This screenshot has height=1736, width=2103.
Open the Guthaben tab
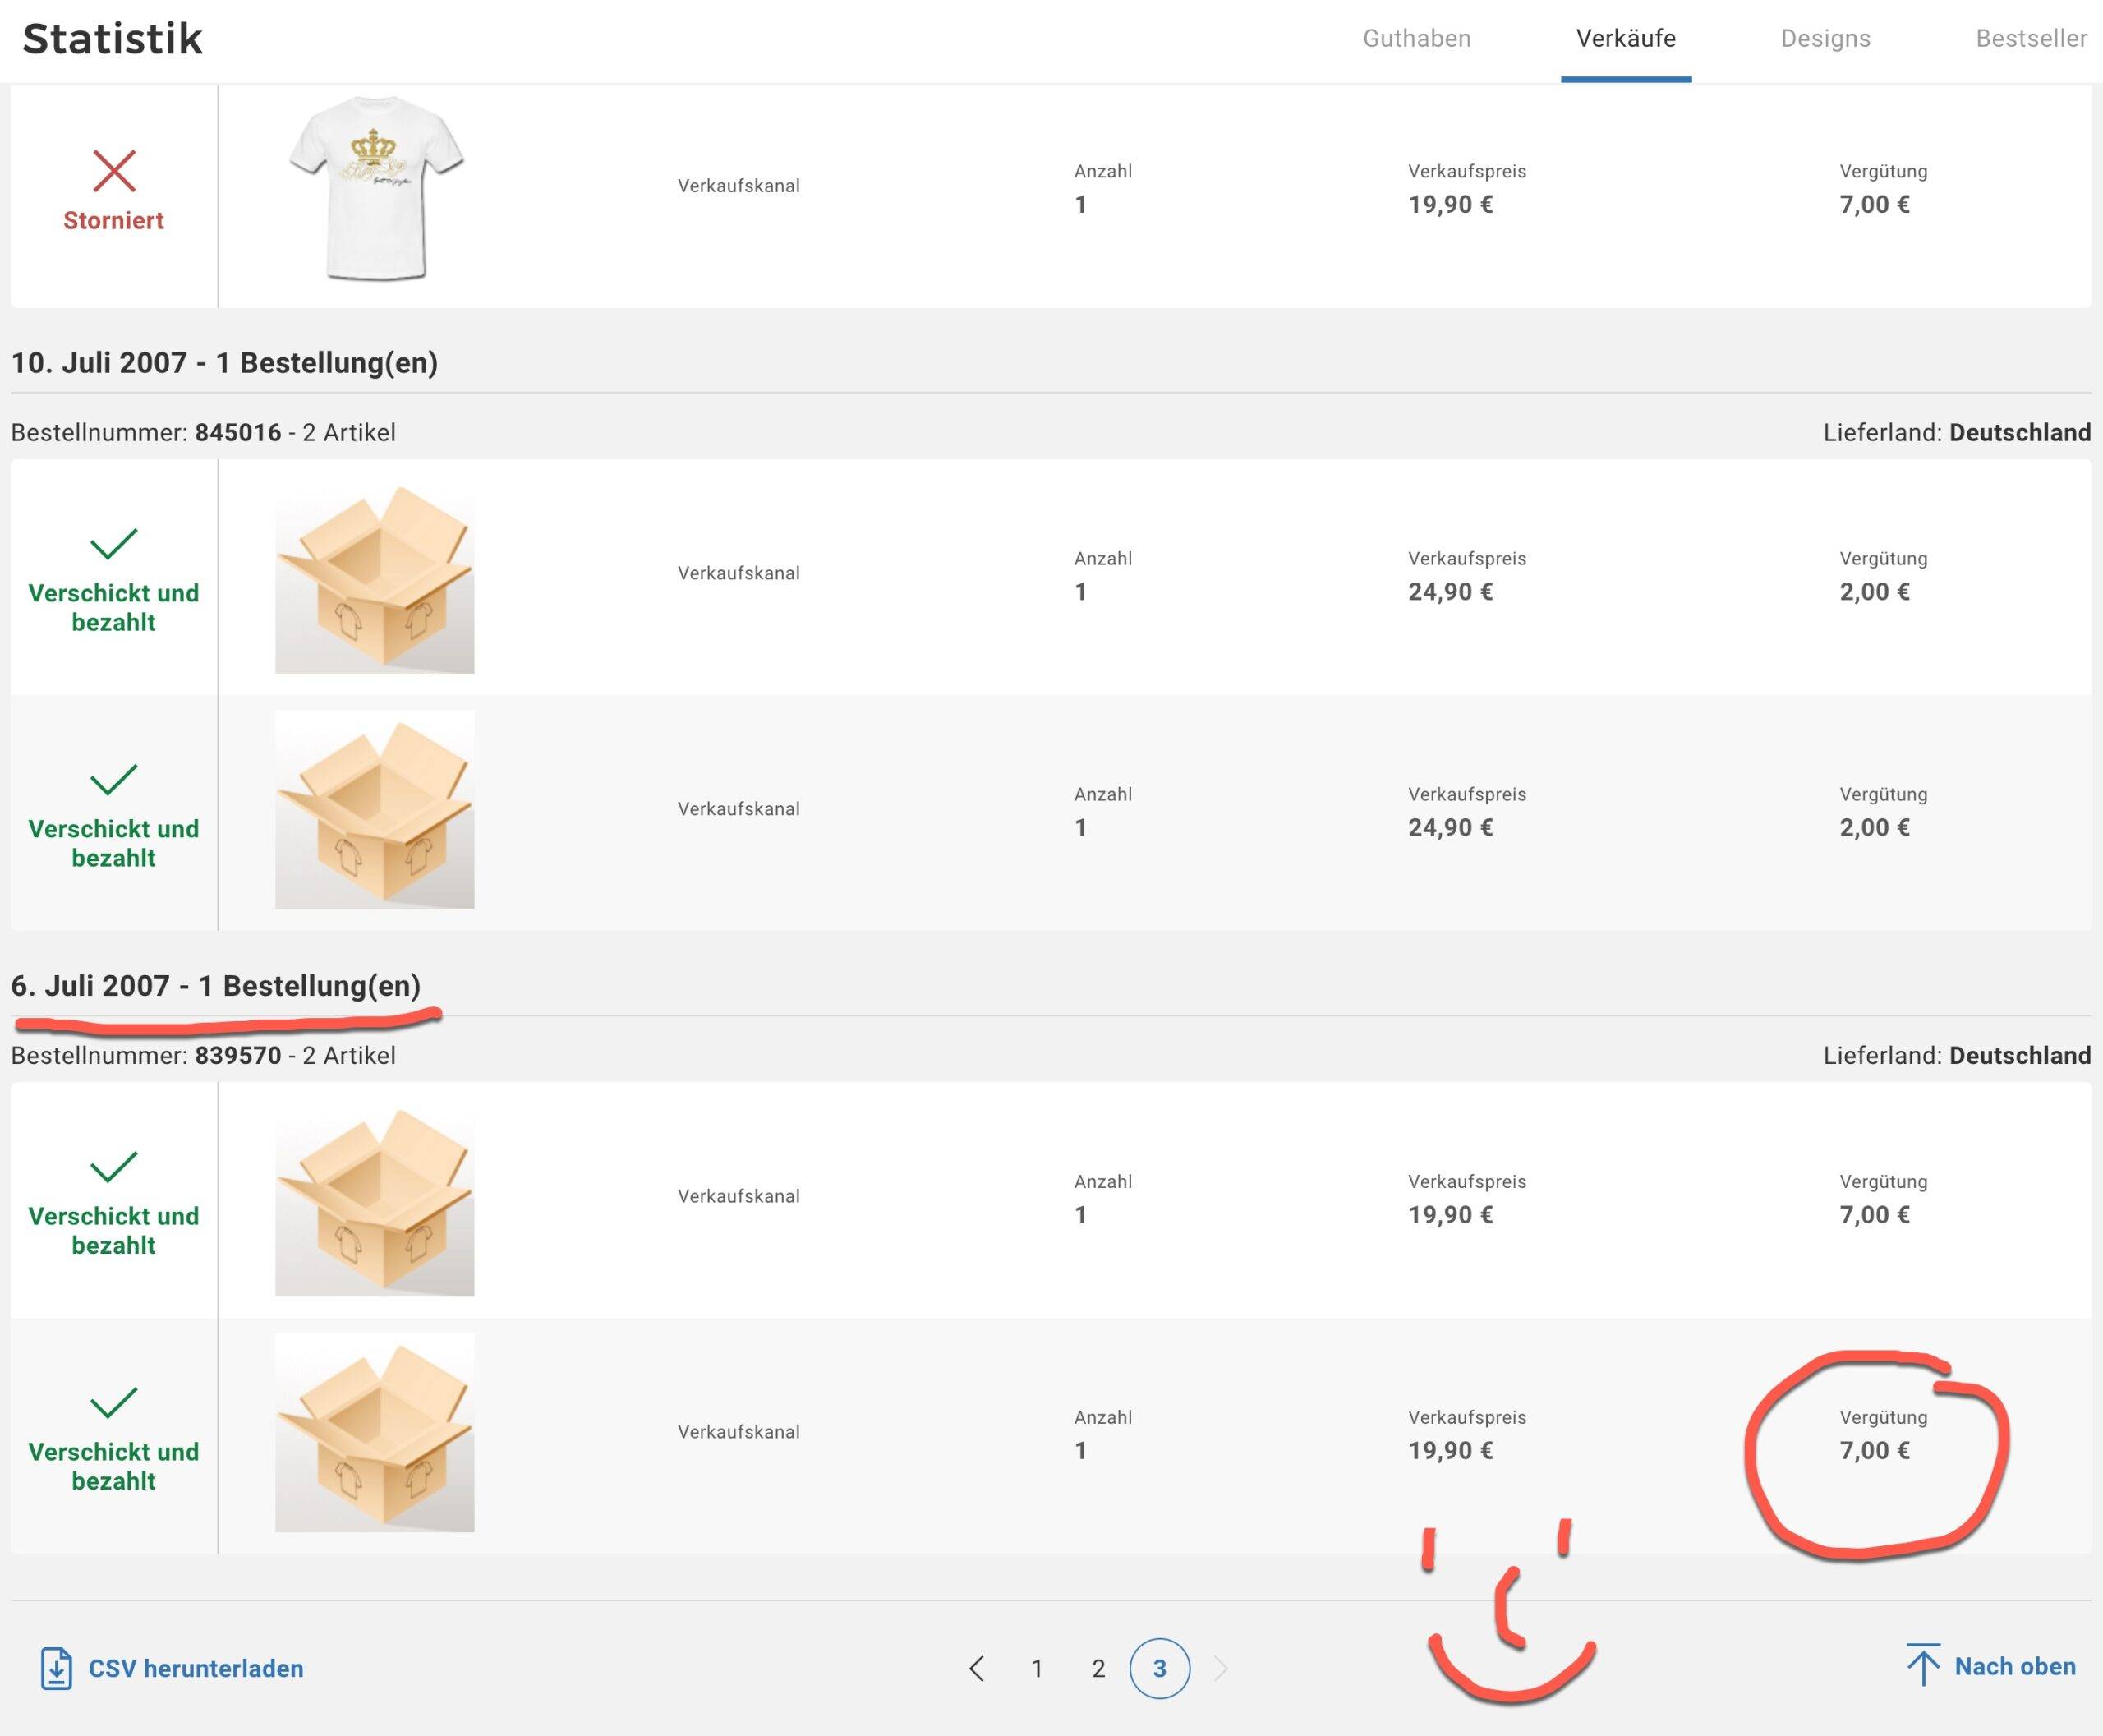(x=1416, y=39)
